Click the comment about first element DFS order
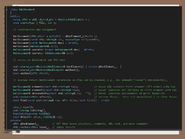185x139 pixels. [x=135, y=87]
